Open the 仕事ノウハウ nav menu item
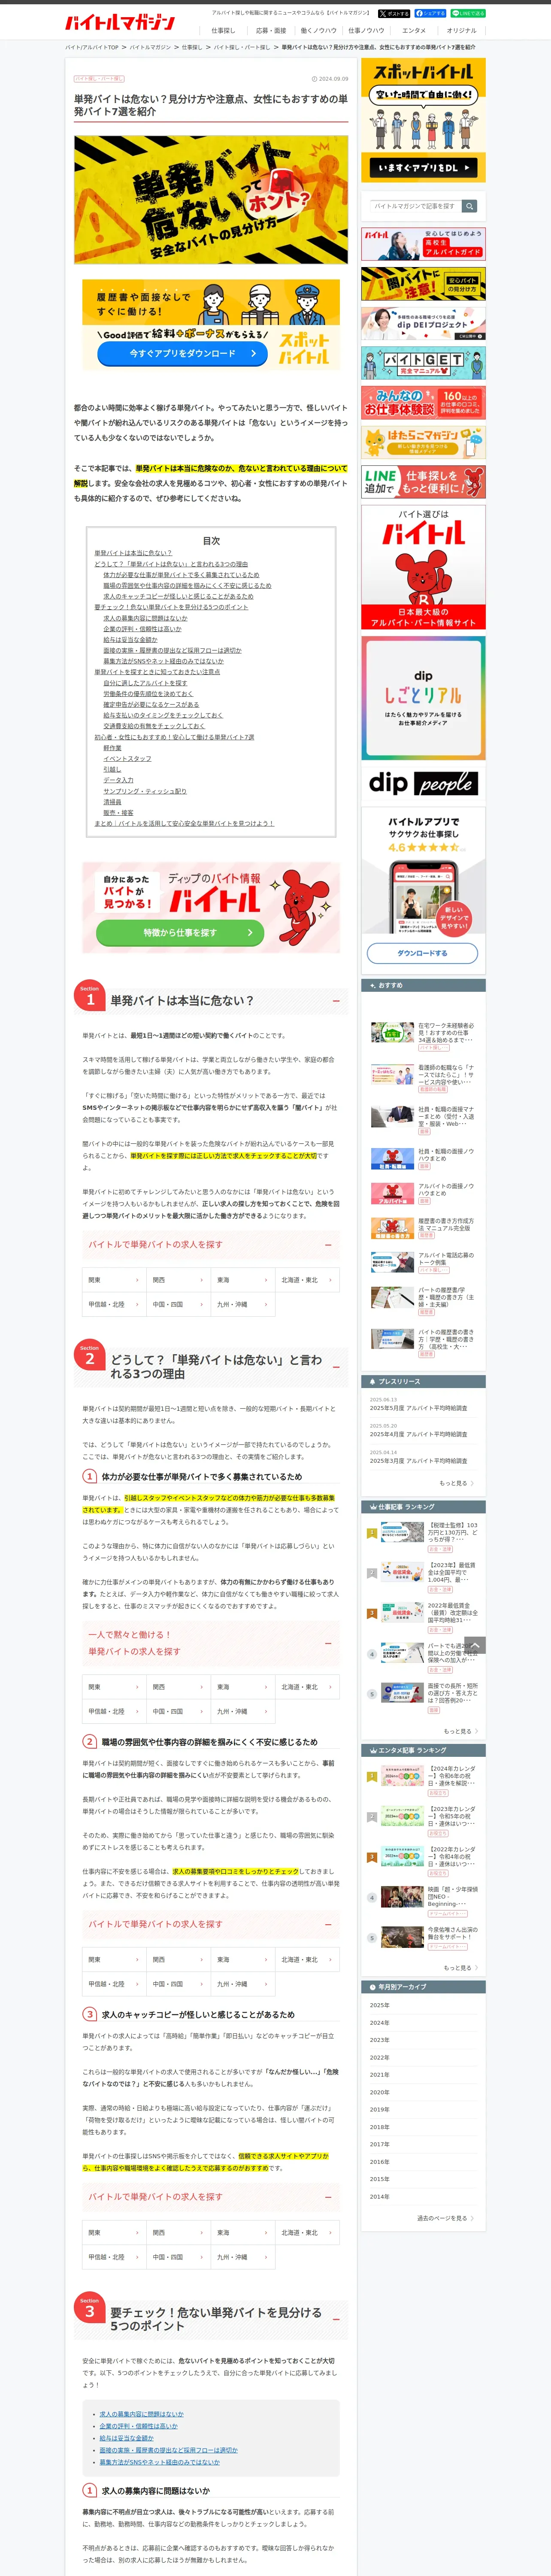The width and height of the screenshot is (551, 2576). pyautogui.click(x=366, y=31)
